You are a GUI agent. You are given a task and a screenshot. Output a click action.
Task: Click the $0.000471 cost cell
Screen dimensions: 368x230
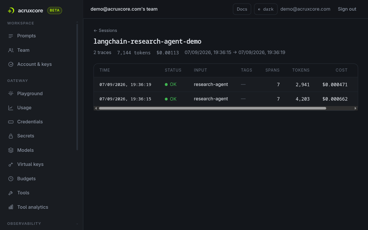click(x=335, y=85)
